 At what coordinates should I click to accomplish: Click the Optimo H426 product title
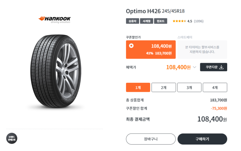[143, 11]
